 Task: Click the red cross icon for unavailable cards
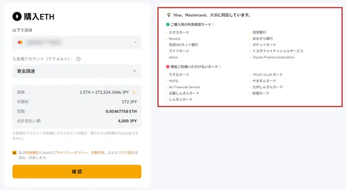(168, 67)
